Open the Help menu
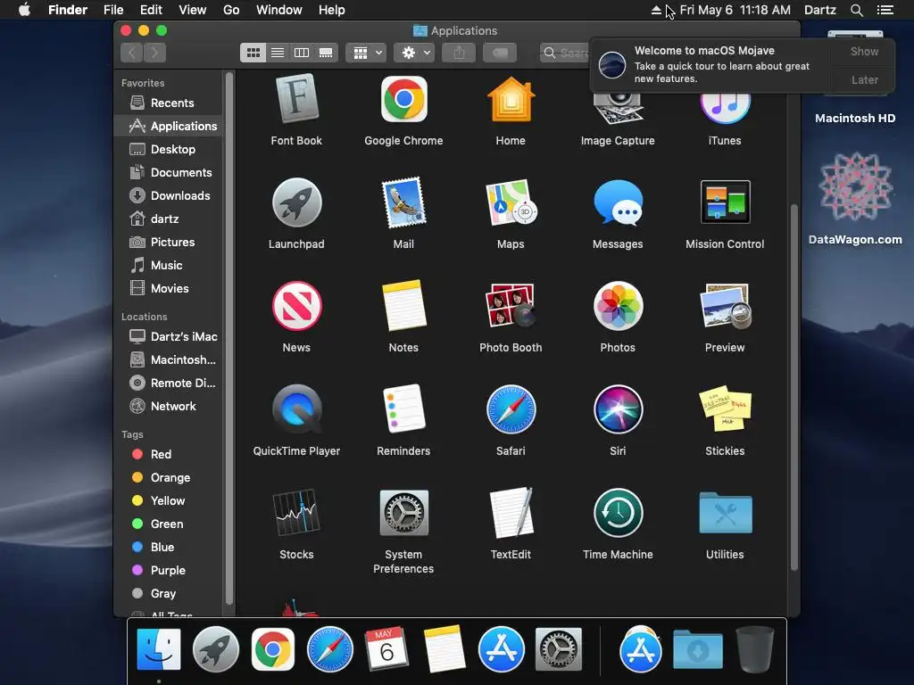This screenshot has width=914, height=685. tap(332, 10)
